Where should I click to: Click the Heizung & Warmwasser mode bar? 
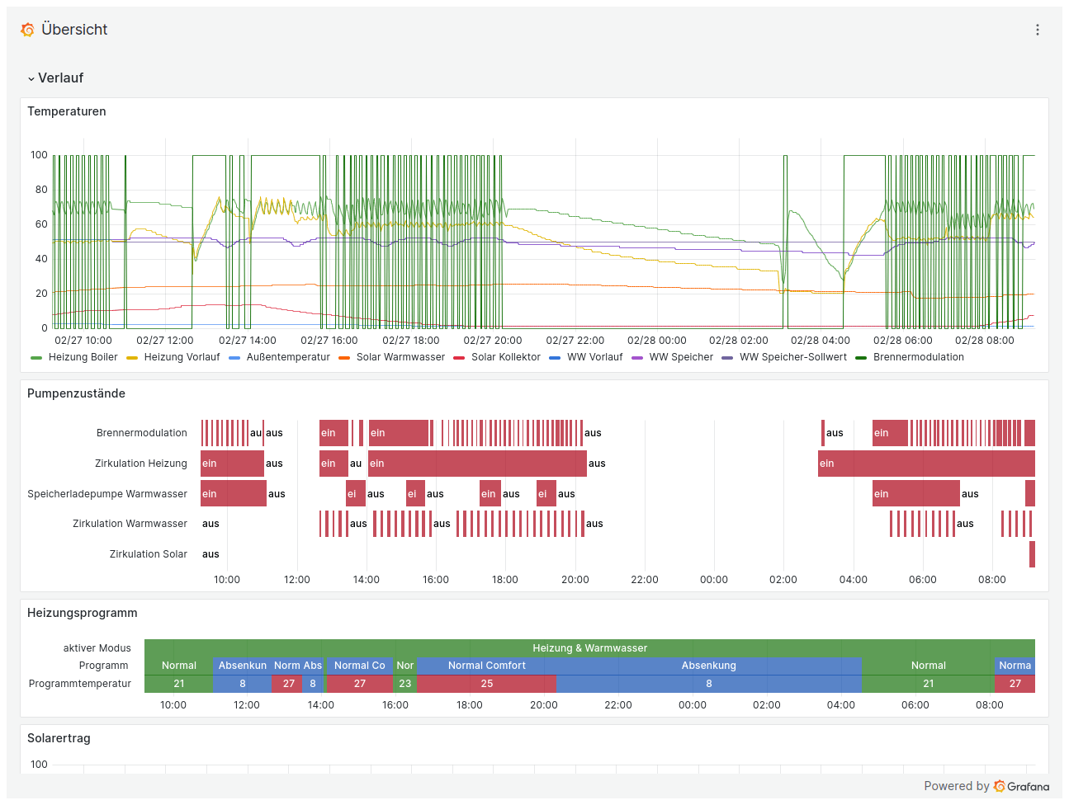(589, 648)
